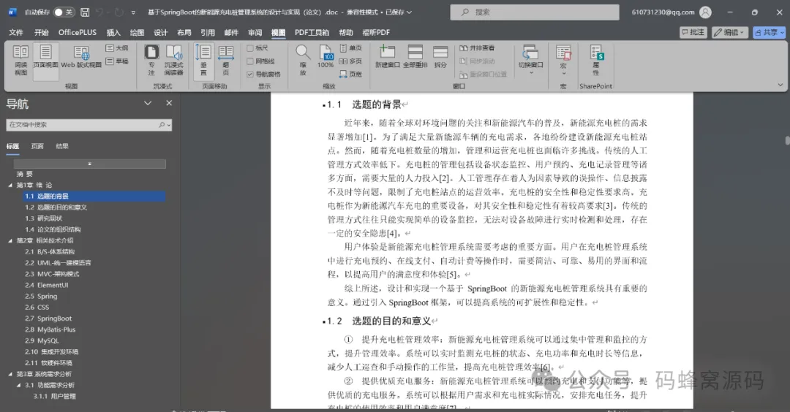Jump to 2.8 MyBatis-Plus heading
This screenshot has height=412, width=790.
(50, 329)
